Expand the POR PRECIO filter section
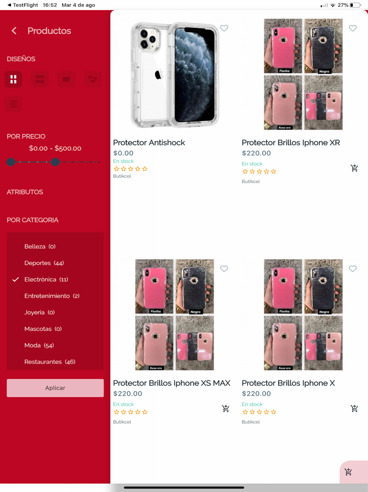 coord(26,136)
